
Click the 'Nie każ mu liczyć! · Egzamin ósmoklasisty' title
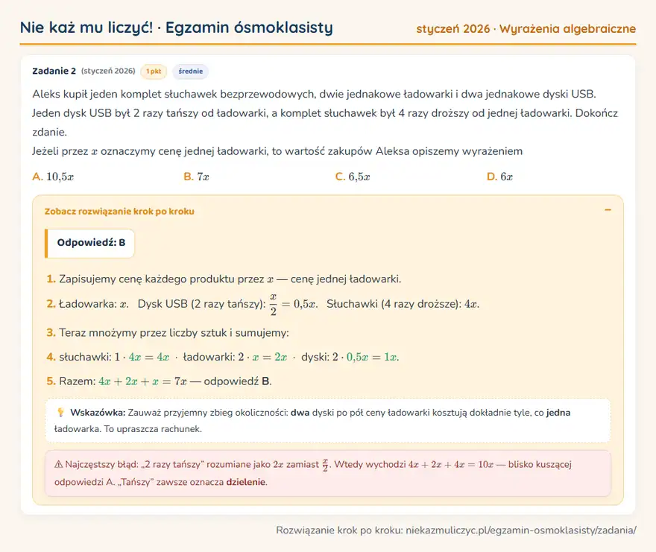(x=177, y=28)
